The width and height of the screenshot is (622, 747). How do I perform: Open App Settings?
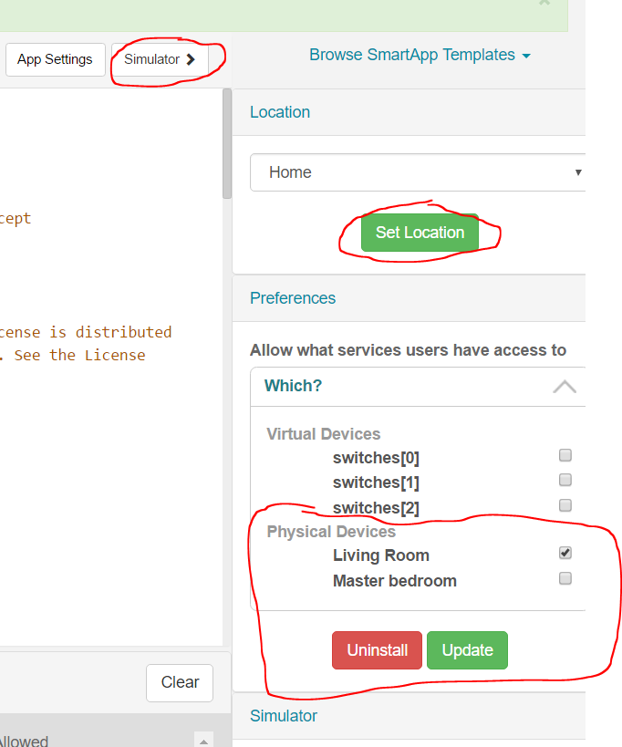(55, 58)
